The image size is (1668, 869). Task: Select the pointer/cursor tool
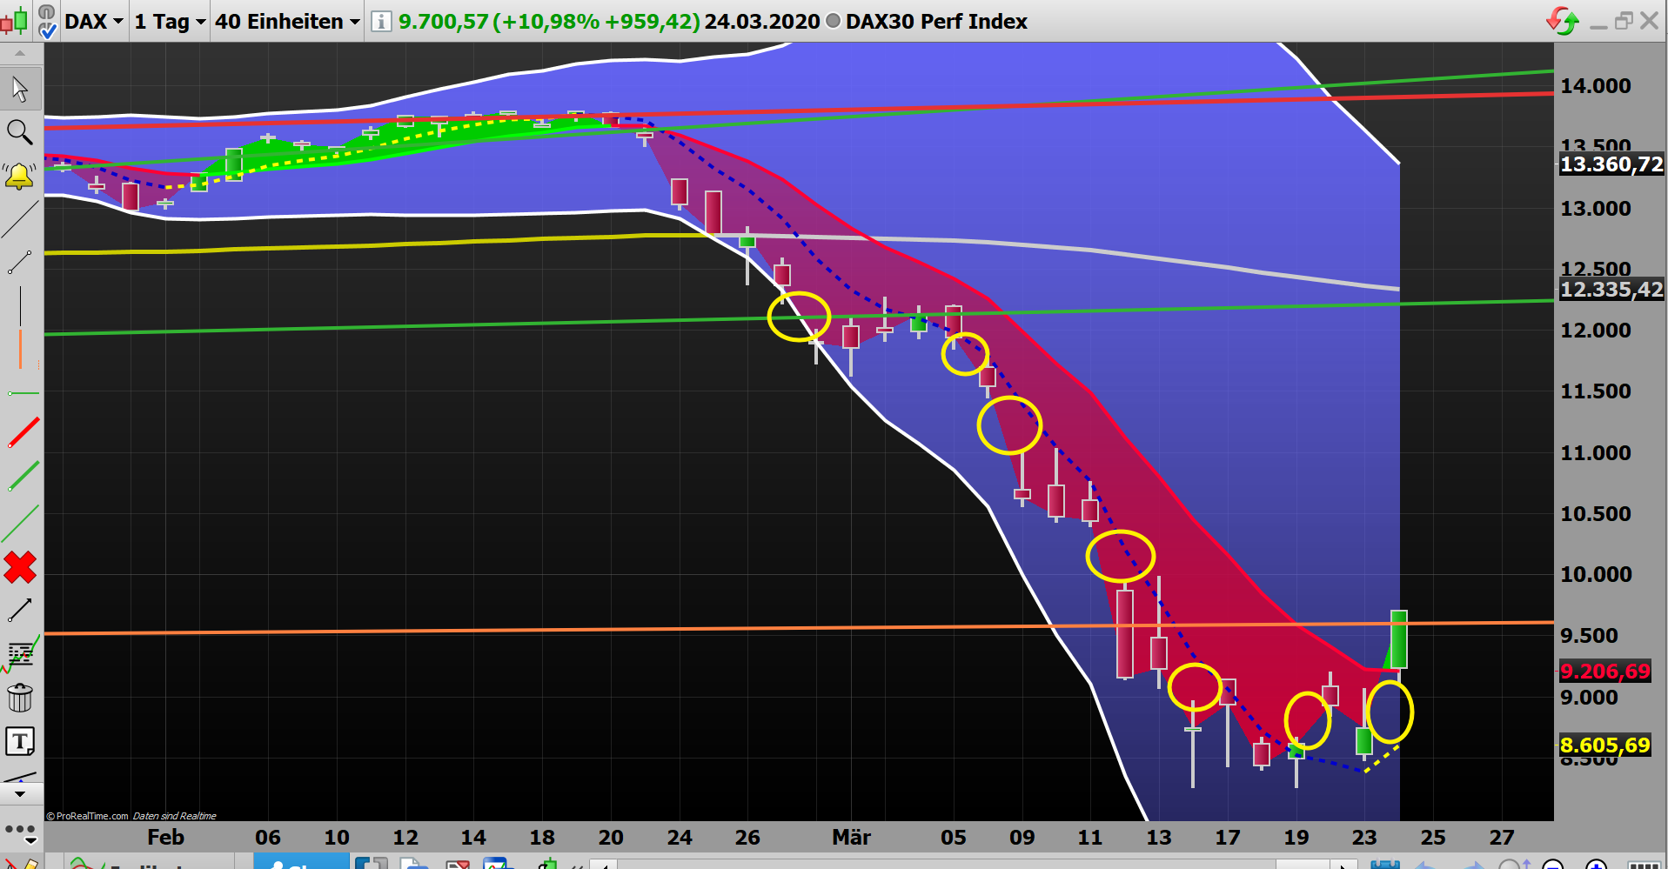[x=20, y=88]
